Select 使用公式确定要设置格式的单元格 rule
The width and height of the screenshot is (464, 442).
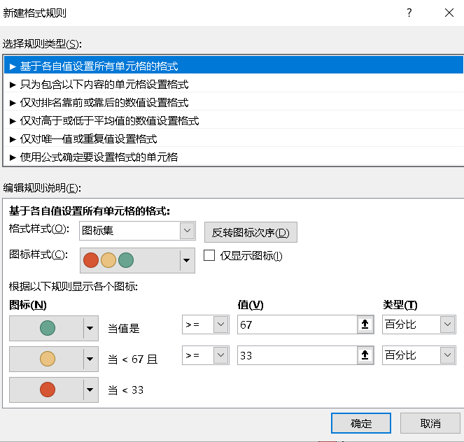click(234, 157)
